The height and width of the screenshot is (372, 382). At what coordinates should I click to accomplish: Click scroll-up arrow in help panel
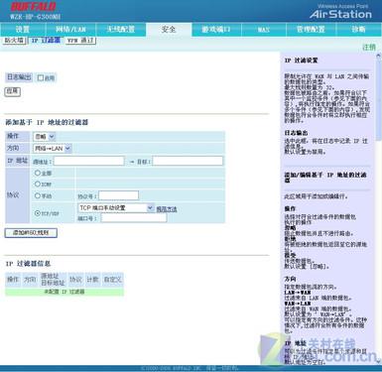[379, 57]
